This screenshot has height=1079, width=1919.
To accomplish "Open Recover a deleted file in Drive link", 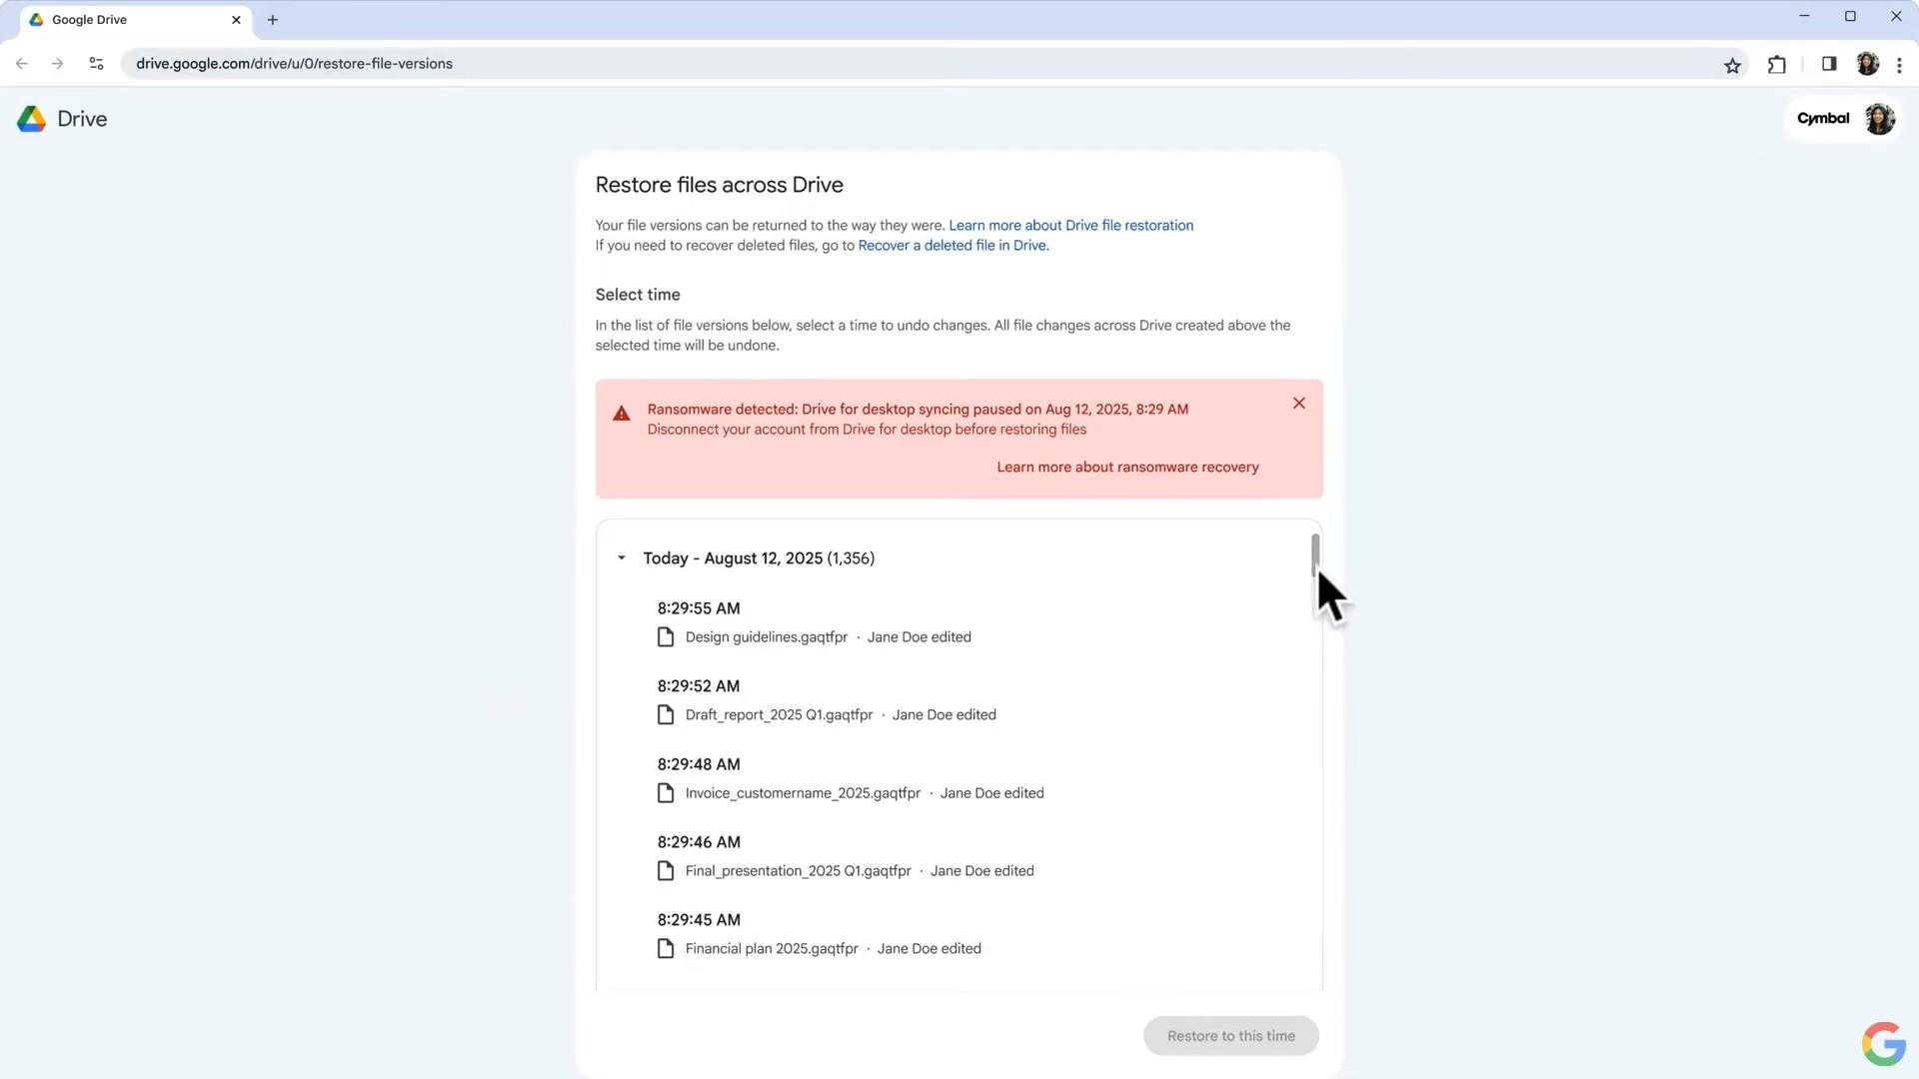I will (x=953, y=246).
